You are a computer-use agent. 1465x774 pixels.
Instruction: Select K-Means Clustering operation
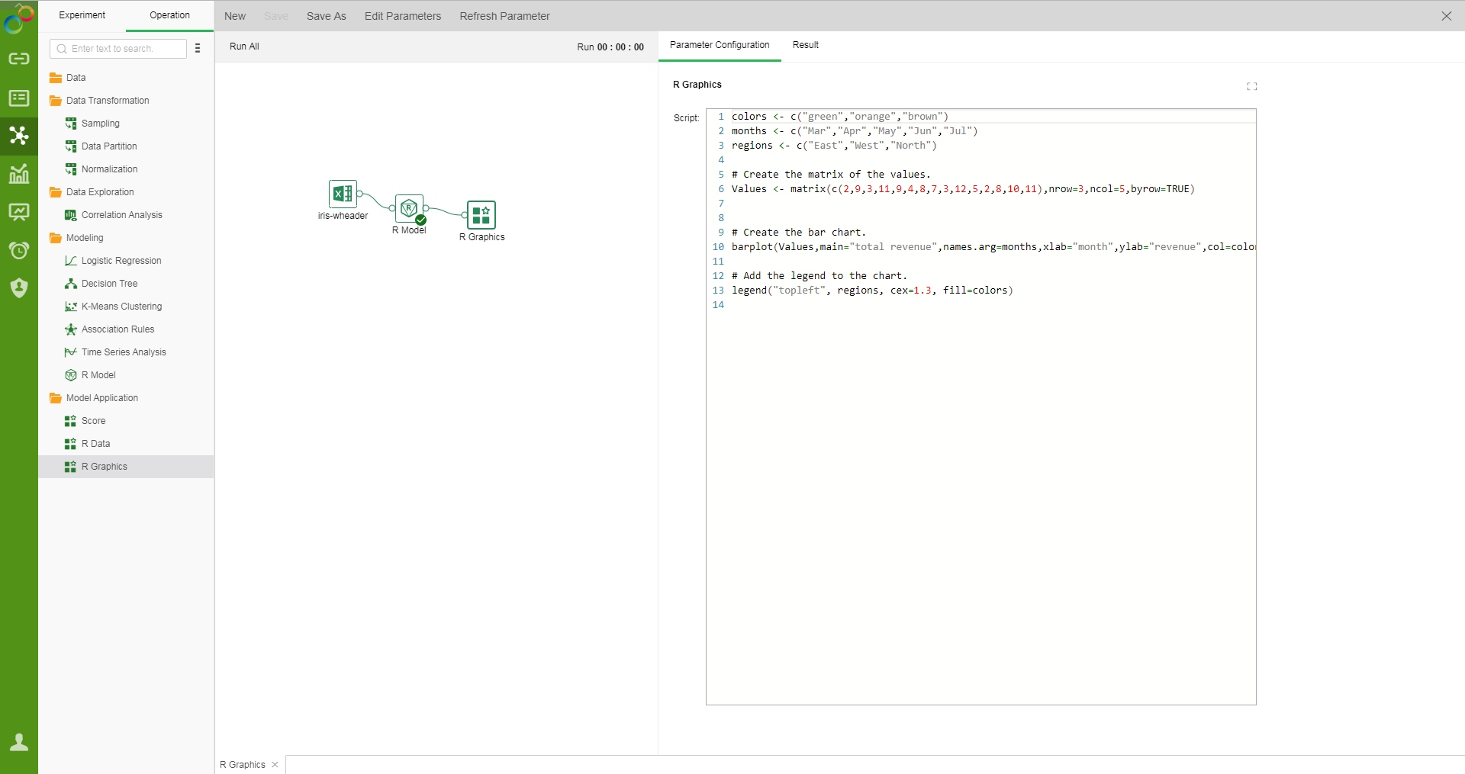[121, 307]
